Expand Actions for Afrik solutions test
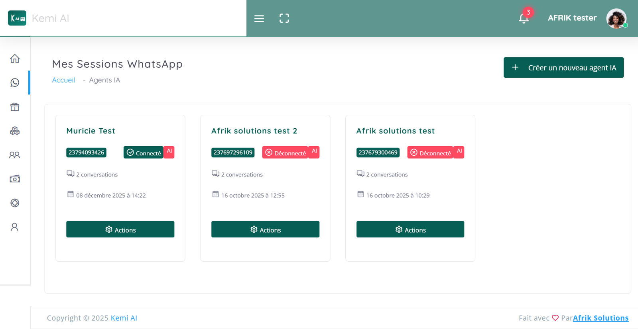The image size is (638, 329). click(410, 229)
